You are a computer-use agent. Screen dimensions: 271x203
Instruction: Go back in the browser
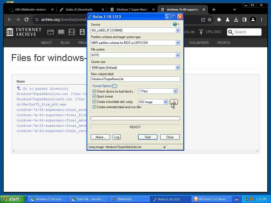click(10, 20)
